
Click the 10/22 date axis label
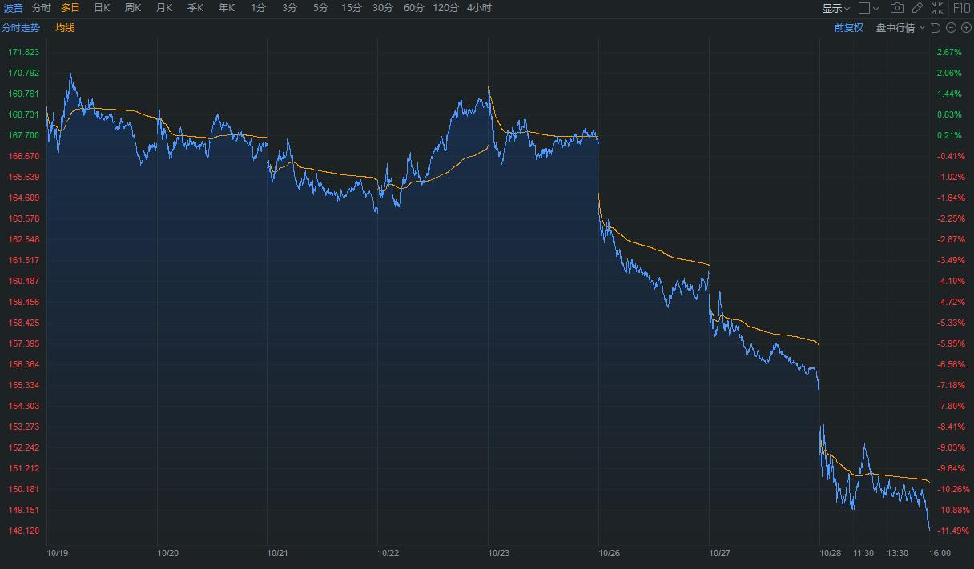[x=388, y=553]
